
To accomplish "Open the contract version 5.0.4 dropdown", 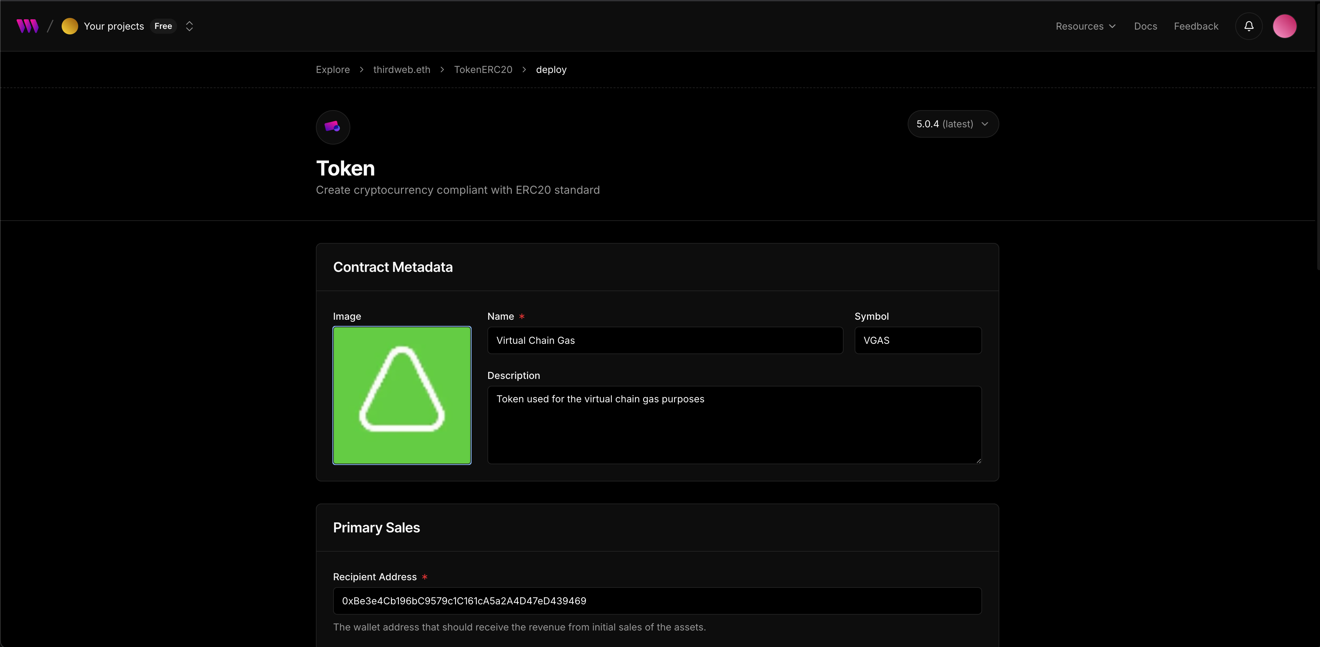I will pos(952,123).
